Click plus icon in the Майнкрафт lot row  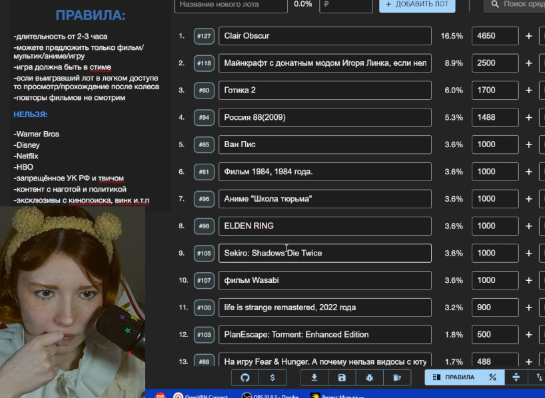[x=528, y=63]
